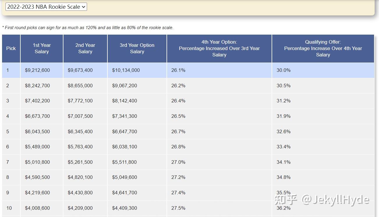Select the $4,590,500 salary cell

(42, 177)
